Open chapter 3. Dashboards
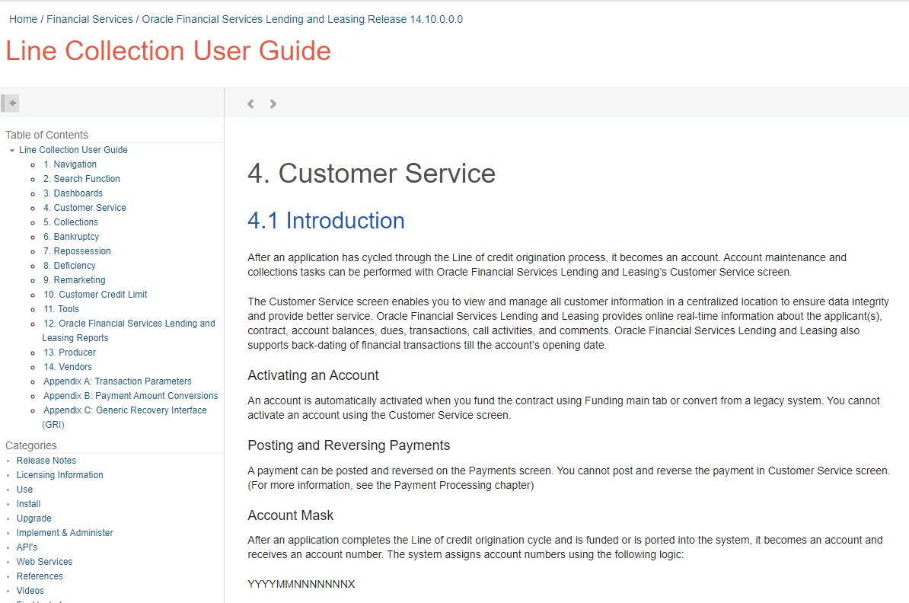 73,193
